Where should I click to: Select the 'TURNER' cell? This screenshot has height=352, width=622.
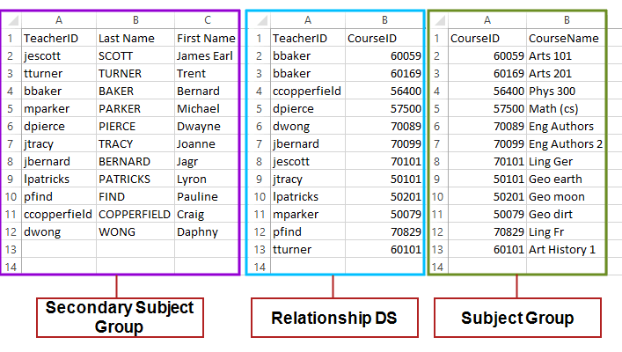135,73
